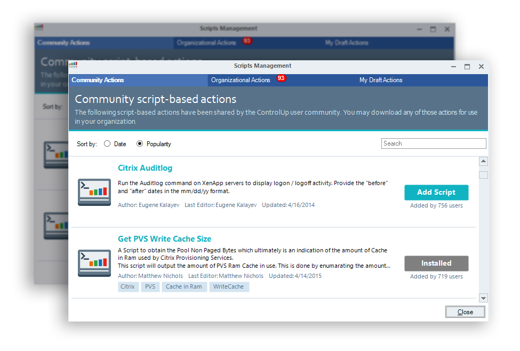Click the Cache in Ram tag
520x351 pixels.
tap(184, 286)
